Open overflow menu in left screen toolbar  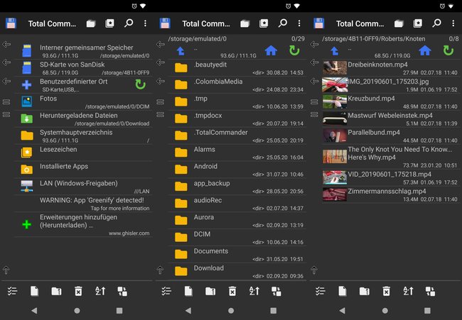[145, 23]
